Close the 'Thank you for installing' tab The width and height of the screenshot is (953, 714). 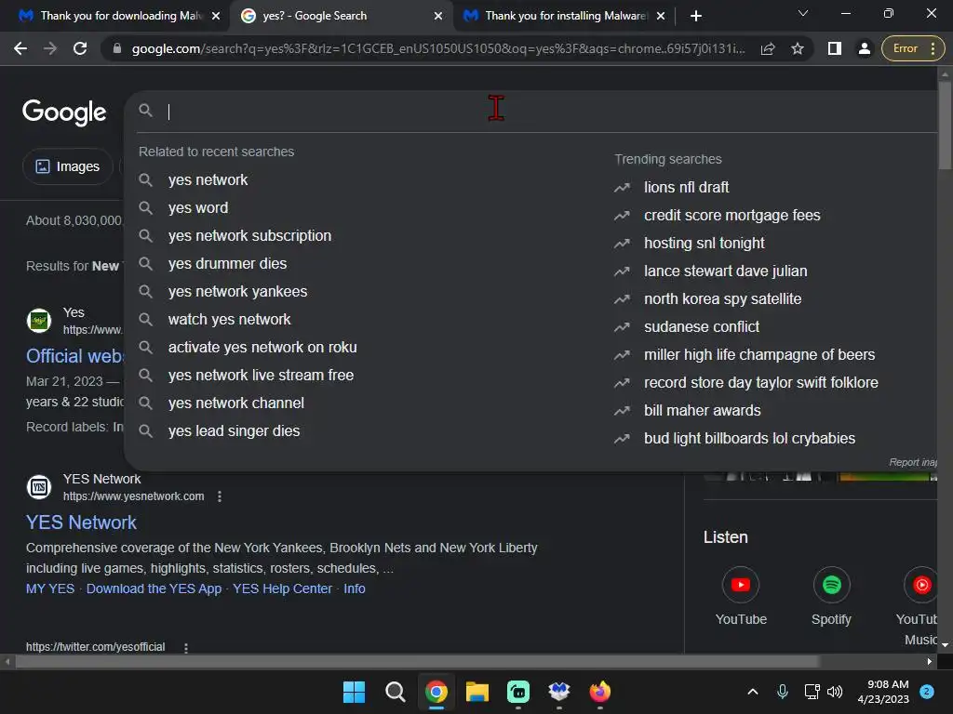(x=661, y=16)
